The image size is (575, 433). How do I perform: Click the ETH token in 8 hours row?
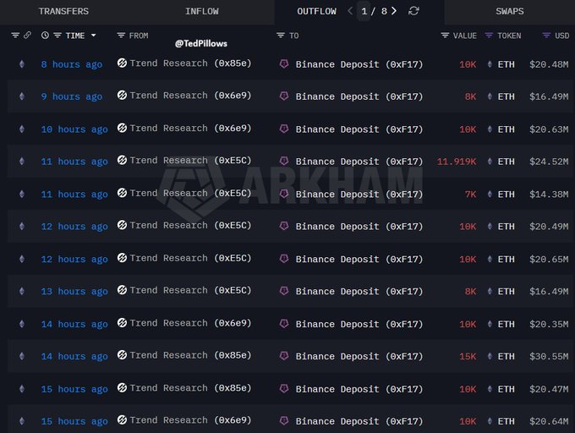506,64
